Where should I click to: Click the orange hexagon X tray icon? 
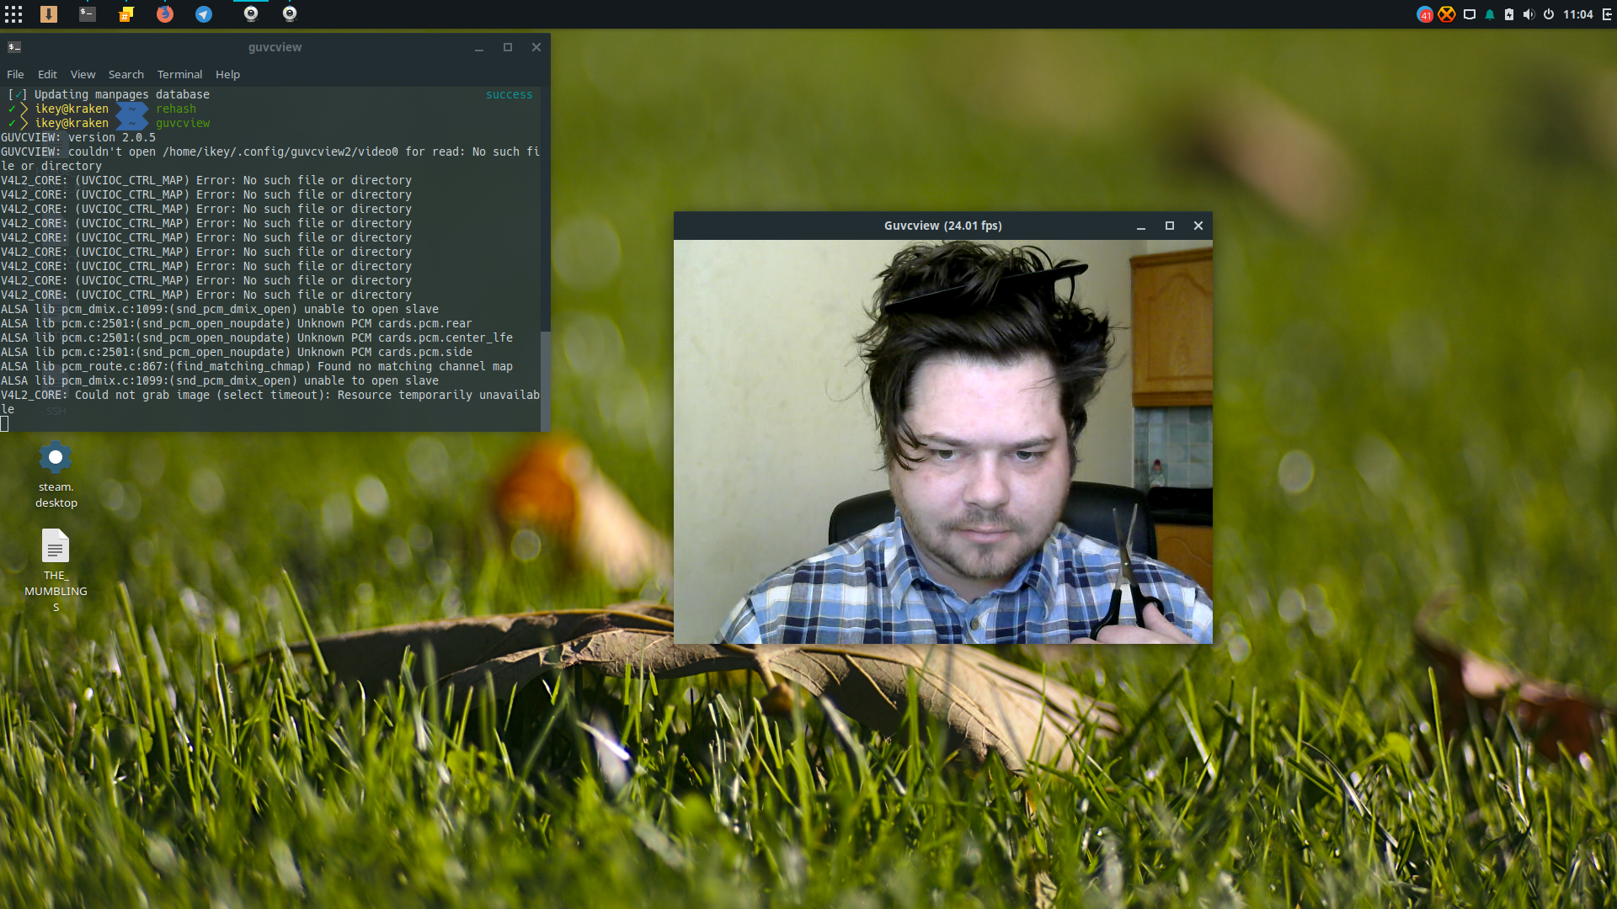coord(1446,14)
